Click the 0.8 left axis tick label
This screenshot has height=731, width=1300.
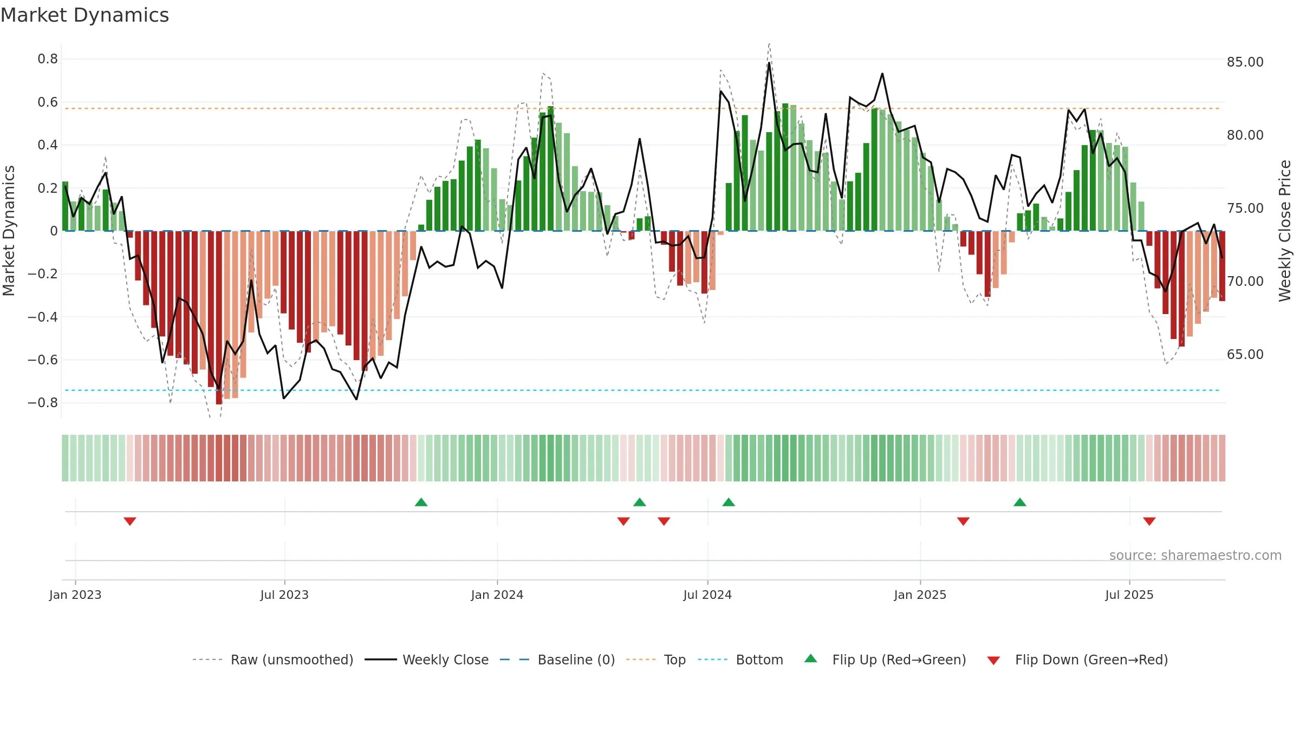pyautogui.click(x=48, y=59)
